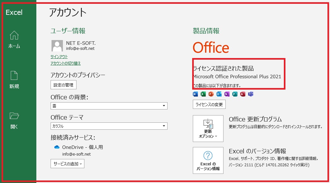Click the Publisher app icon
The height and width of the screenshot is (183, 330).
[x=235, y=94]
